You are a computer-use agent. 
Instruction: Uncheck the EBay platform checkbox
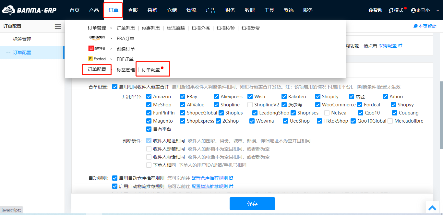(x=183, y=97)
